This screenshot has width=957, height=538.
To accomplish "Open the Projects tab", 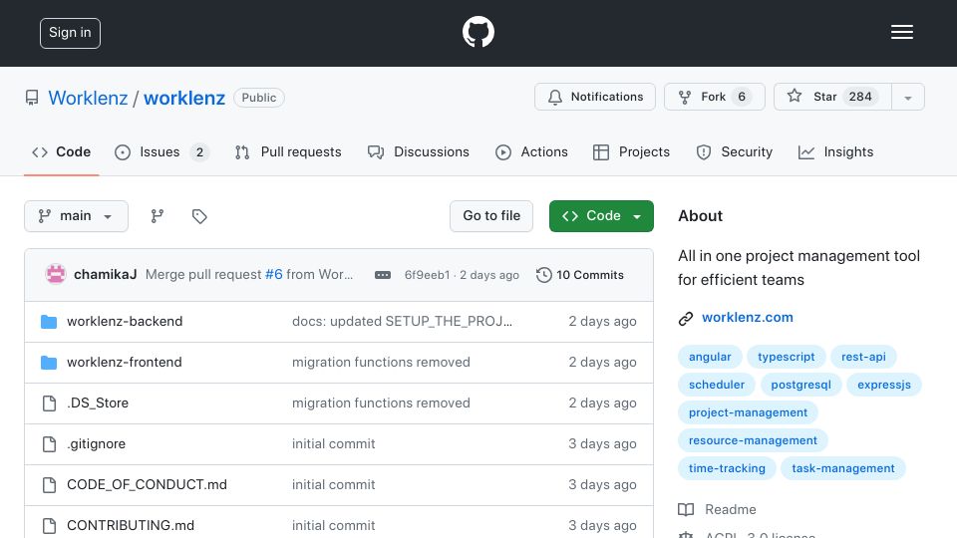I will [631, 151].
